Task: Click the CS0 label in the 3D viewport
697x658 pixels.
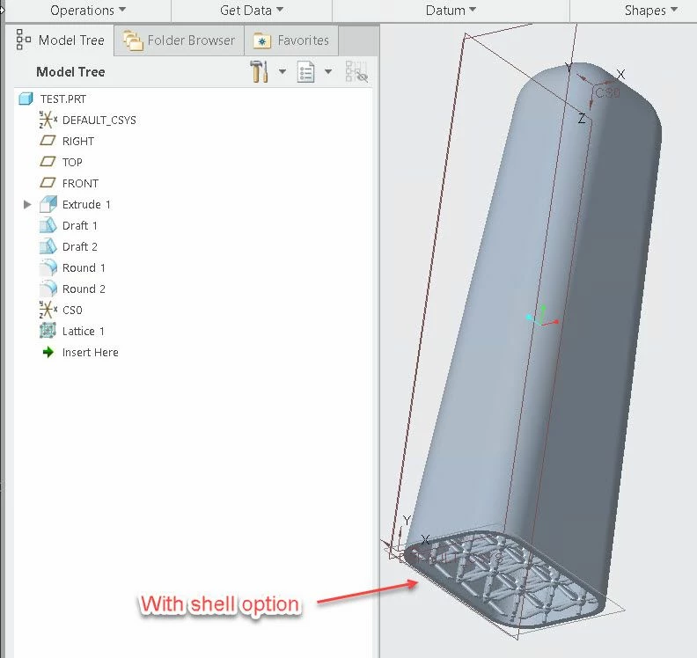Action: coord(607,92)
